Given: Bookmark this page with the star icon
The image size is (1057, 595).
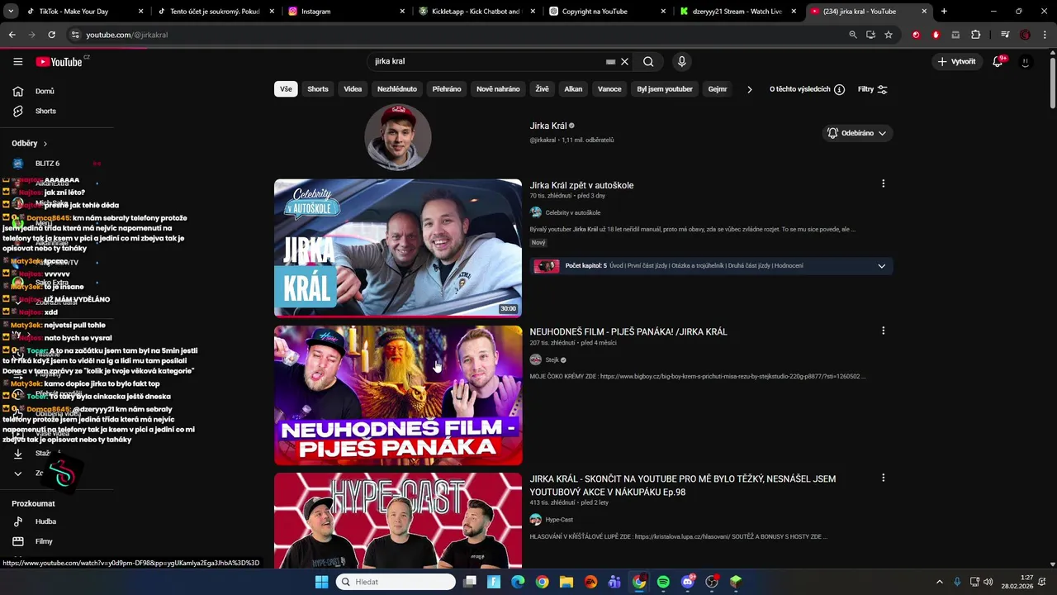Looking at the screenshot, I should (889, 35).
